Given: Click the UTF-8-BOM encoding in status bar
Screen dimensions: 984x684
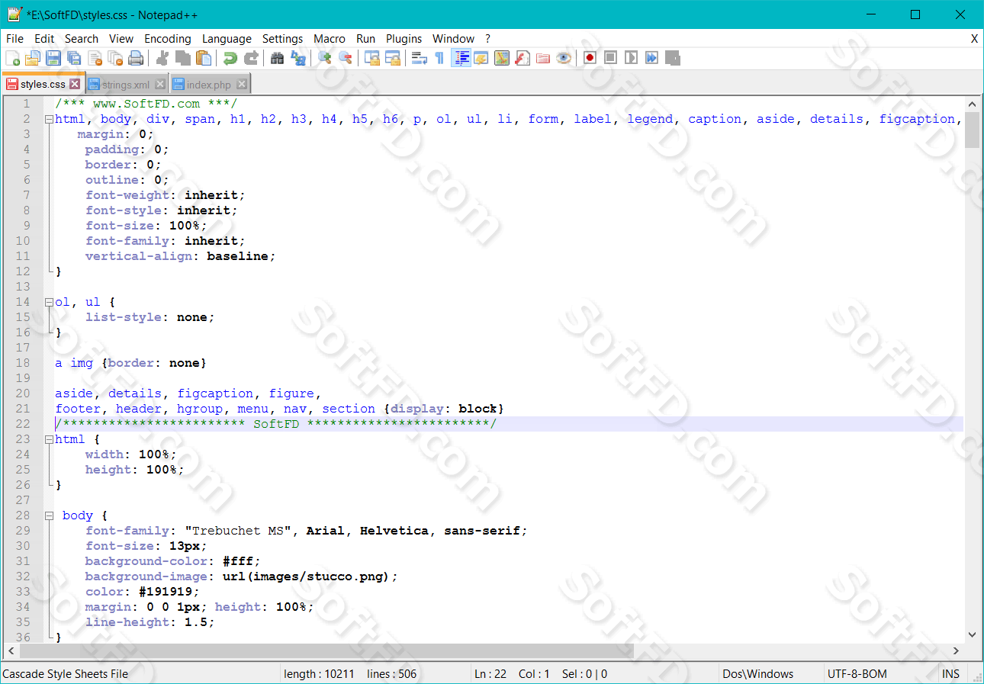Looking at the screenshot, I should [858, 674].
